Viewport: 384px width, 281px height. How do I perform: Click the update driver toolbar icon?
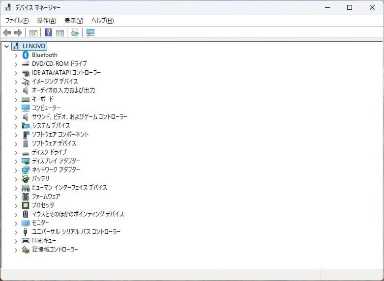[75, 32]
